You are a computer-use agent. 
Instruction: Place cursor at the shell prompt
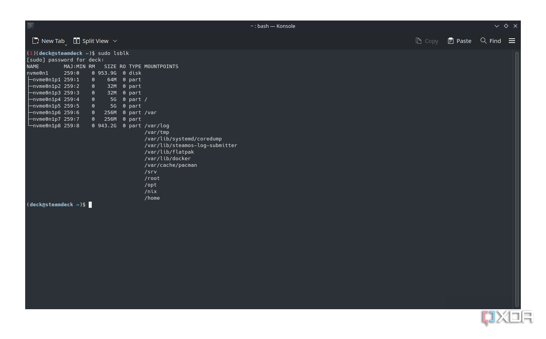click(x=90, y=204)
